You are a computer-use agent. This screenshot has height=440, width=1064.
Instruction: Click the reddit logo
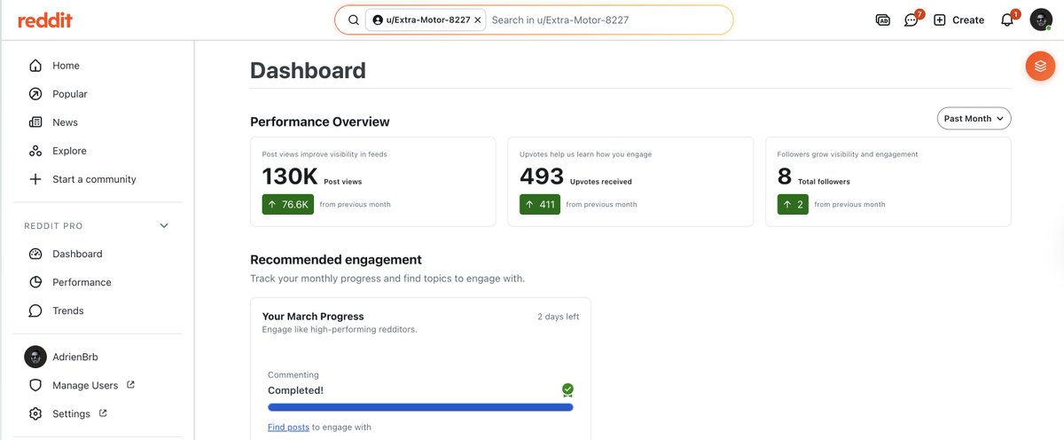44,20
